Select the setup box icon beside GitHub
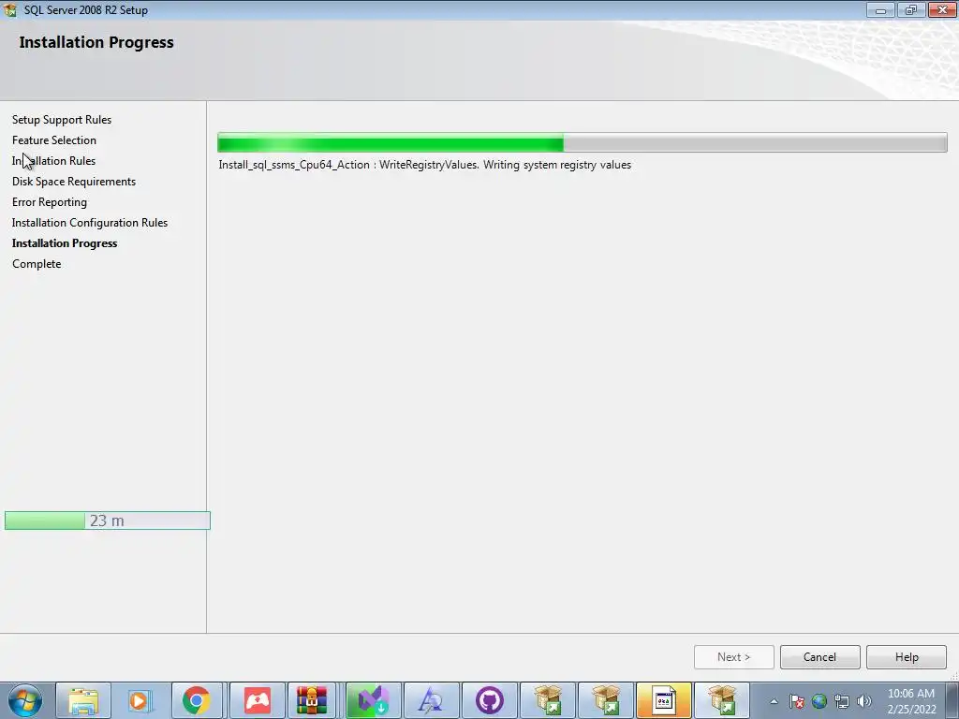Viewport: 959px width, 719px height. coord(548,700)
